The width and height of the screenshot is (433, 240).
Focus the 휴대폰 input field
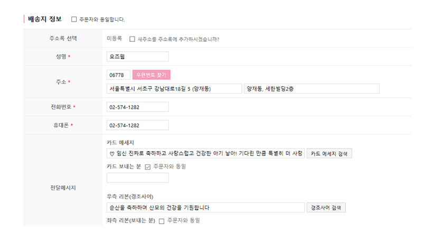(137, 125)
